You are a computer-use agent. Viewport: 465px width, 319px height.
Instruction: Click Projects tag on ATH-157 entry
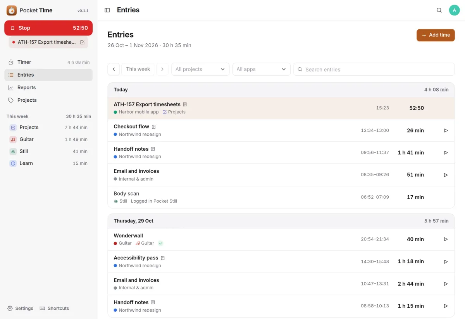[x=174, y=112]
